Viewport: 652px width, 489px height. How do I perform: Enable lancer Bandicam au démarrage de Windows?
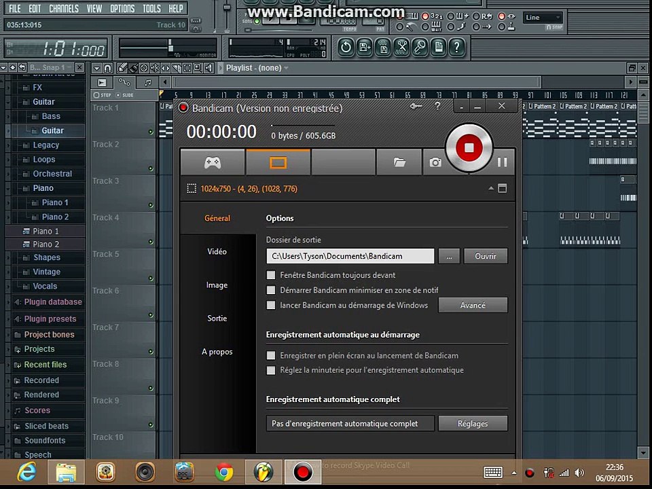click(271, 305)
